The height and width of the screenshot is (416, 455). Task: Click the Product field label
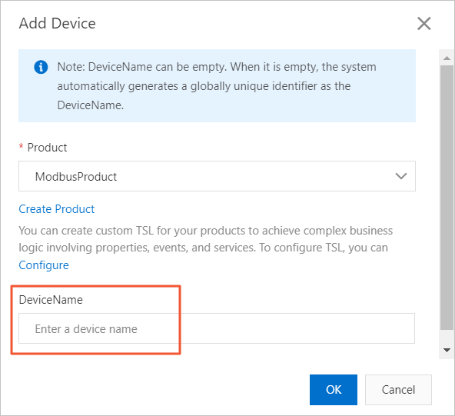[47, 148]
